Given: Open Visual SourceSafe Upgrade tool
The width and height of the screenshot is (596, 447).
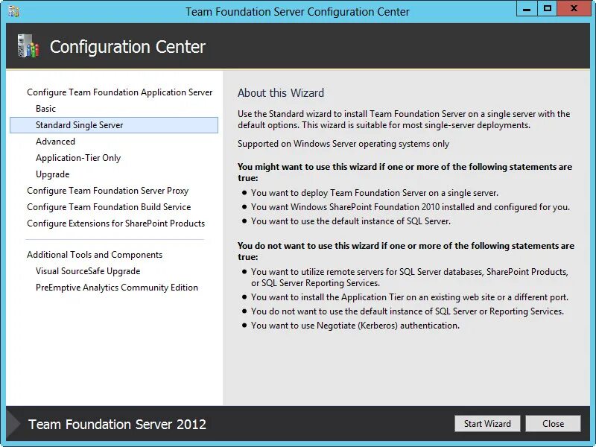Looking at the screenshot, I should tap(88, 271).
